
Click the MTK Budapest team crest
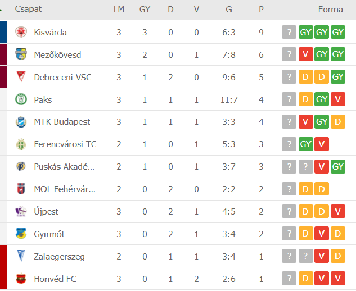coord(21,122)
